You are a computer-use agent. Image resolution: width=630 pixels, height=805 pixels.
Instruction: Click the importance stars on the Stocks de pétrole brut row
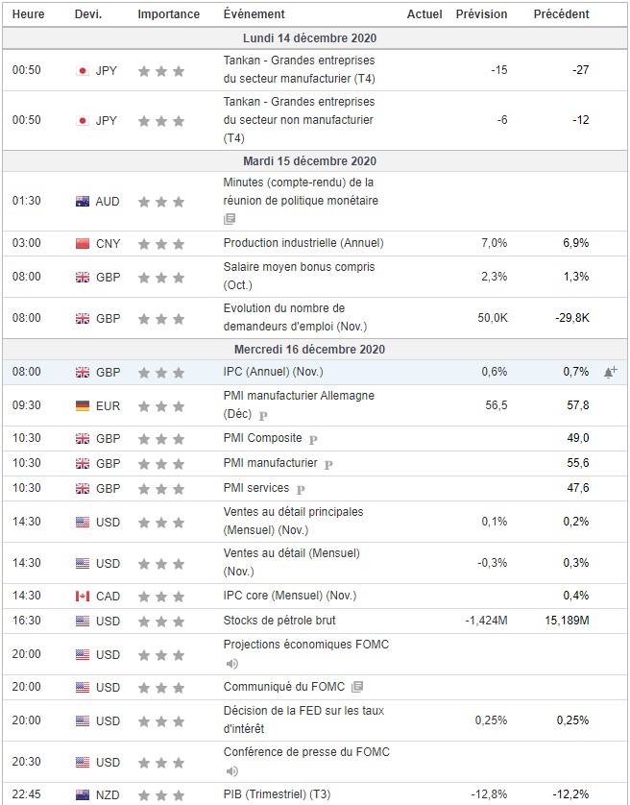point(161,621)
